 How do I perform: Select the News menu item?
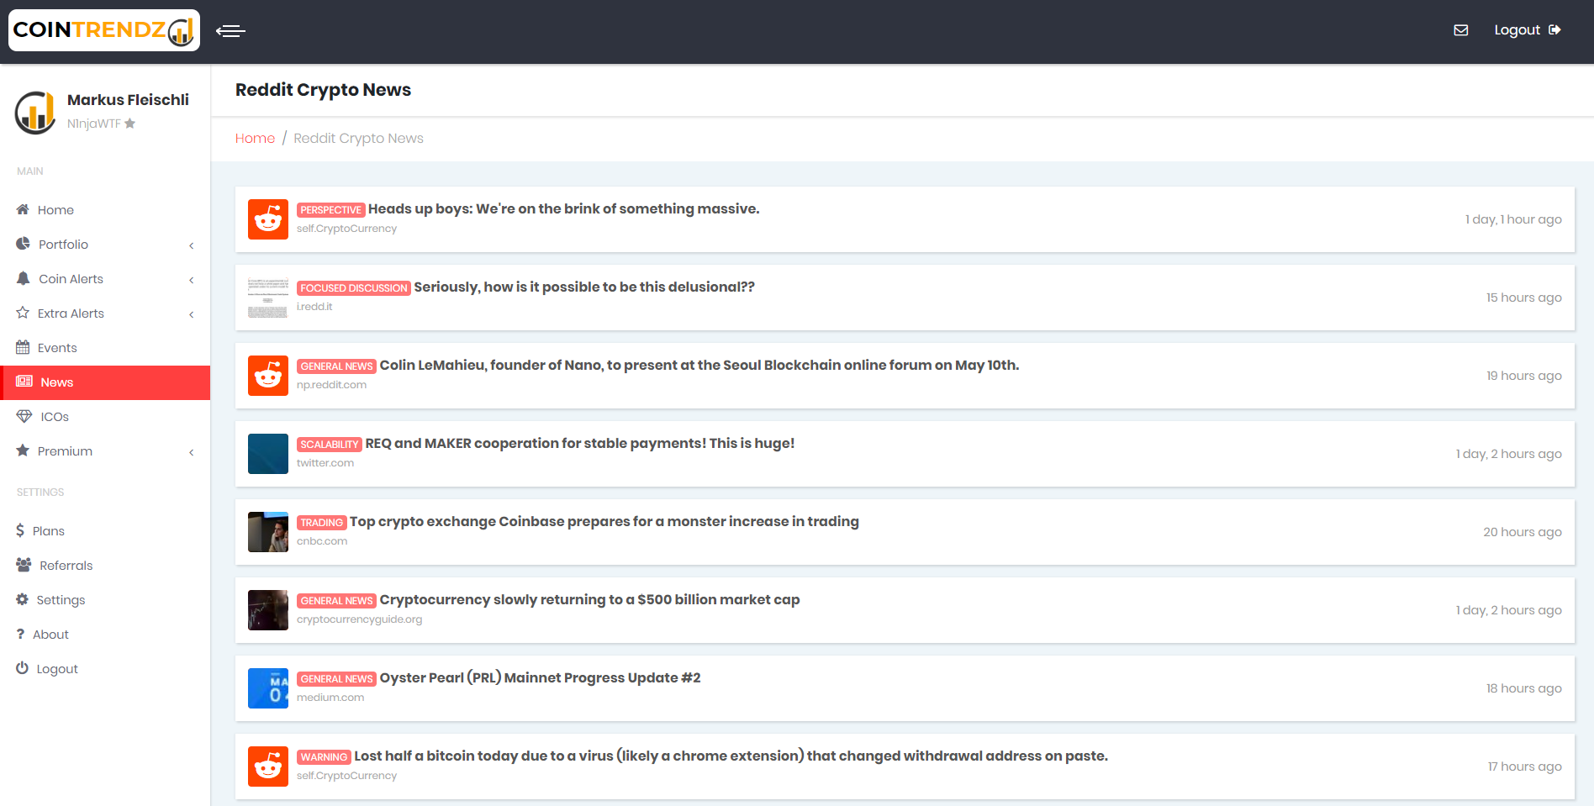[105, 382]
